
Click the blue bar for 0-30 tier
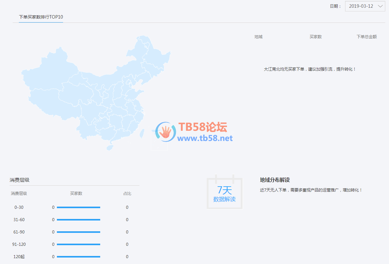79,208
